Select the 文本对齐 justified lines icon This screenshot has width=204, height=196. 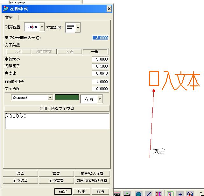pos(70,28)
